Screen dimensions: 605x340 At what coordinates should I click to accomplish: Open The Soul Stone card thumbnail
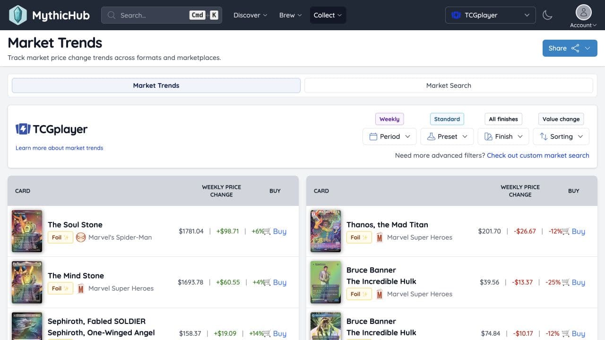[x=27, y=231]
